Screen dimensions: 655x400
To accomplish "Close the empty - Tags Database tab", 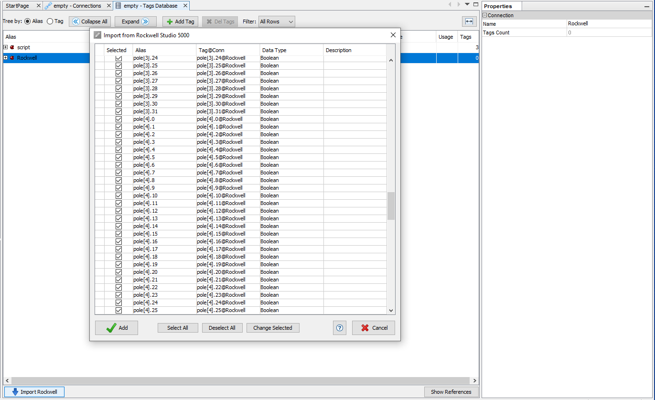I will click(x=185, y=6).
